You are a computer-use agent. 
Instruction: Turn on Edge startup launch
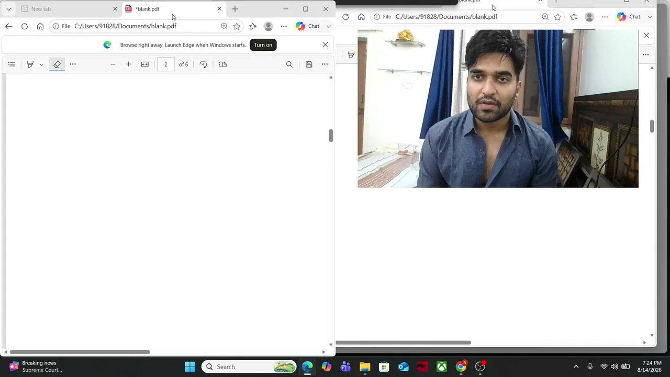[263, 45]
